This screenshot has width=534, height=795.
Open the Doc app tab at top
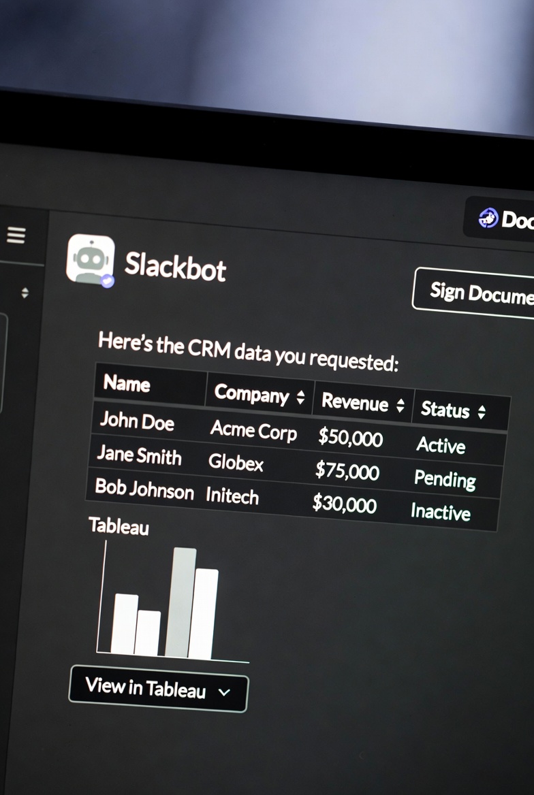click(499, 218)
